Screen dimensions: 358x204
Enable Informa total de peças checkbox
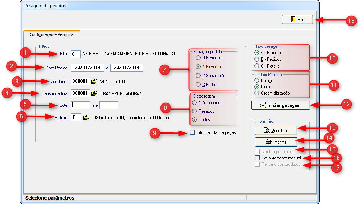click(192, 132)
